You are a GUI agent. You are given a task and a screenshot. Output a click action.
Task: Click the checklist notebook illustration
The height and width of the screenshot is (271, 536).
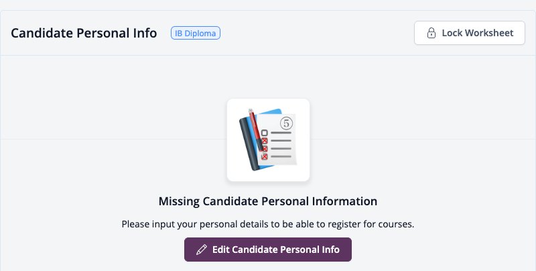(268, 140)
